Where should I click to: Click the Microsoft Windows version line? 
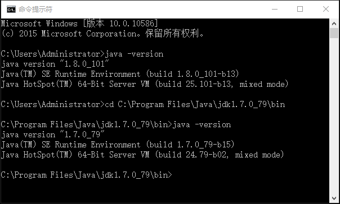[79, 24]
